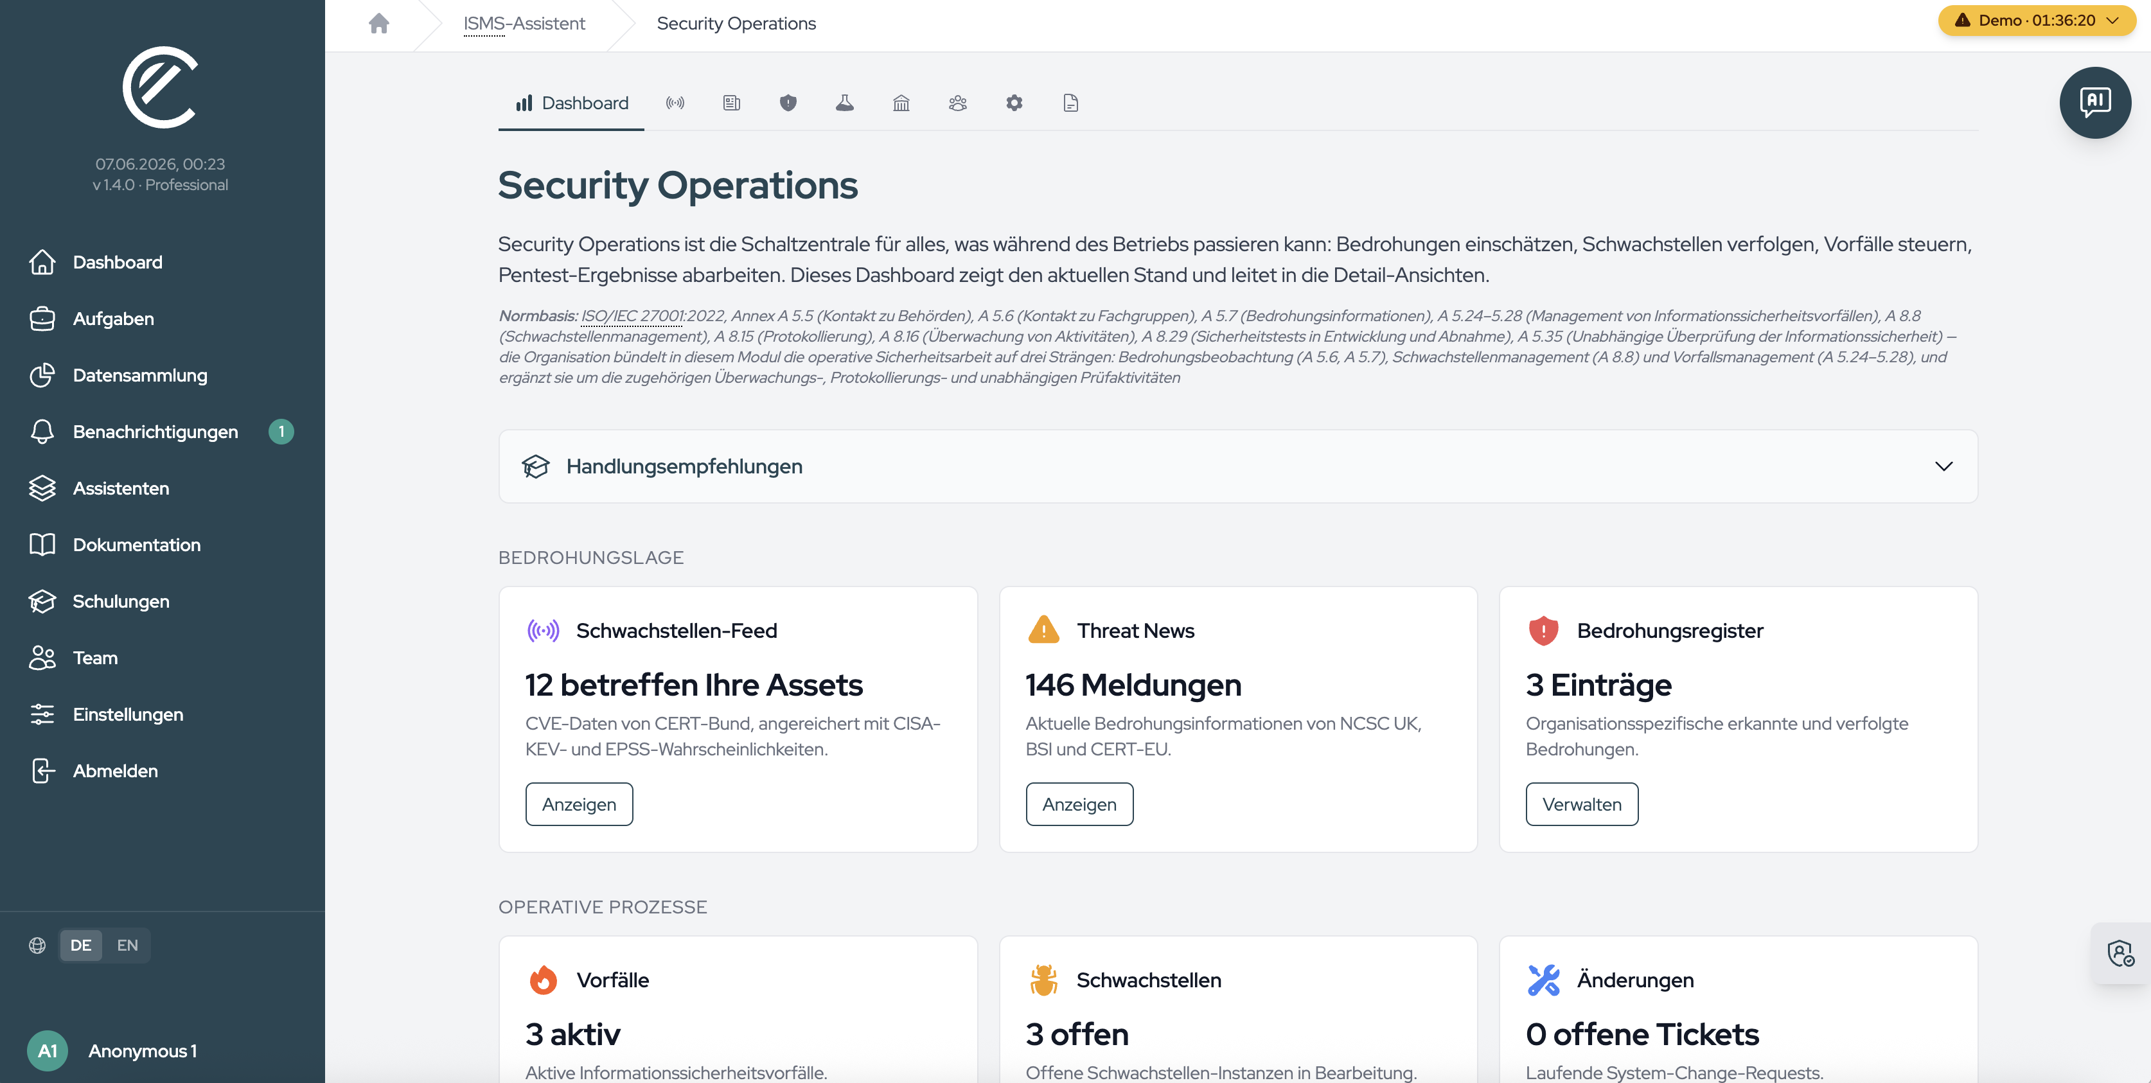This screenshot has height=1083, width=2151.
Task: Open the broadcast signal tab icon
Action: [675, 103]
